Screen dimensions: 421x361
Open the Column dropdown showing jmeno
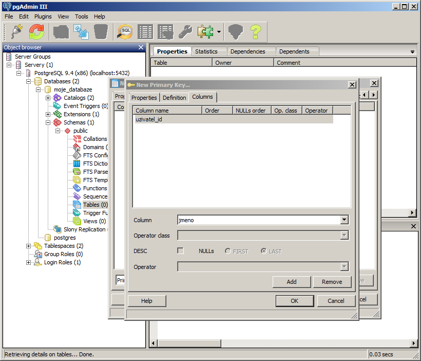(x=344, y=220)
